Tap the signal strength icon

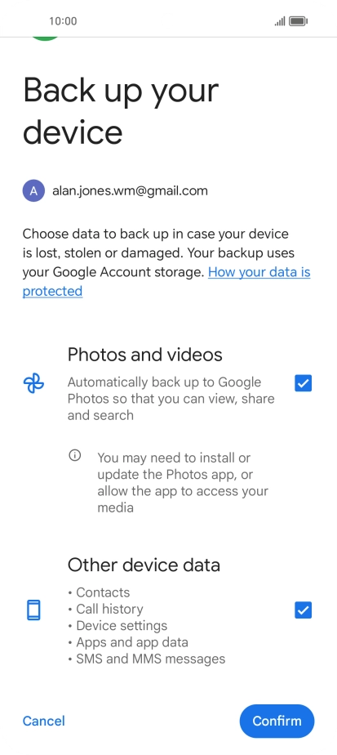click(280, 21)
